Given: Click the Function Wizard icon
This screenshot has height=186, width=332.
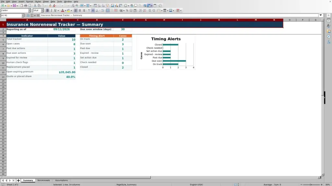Looking at the screenshot, I should (28, 15).
